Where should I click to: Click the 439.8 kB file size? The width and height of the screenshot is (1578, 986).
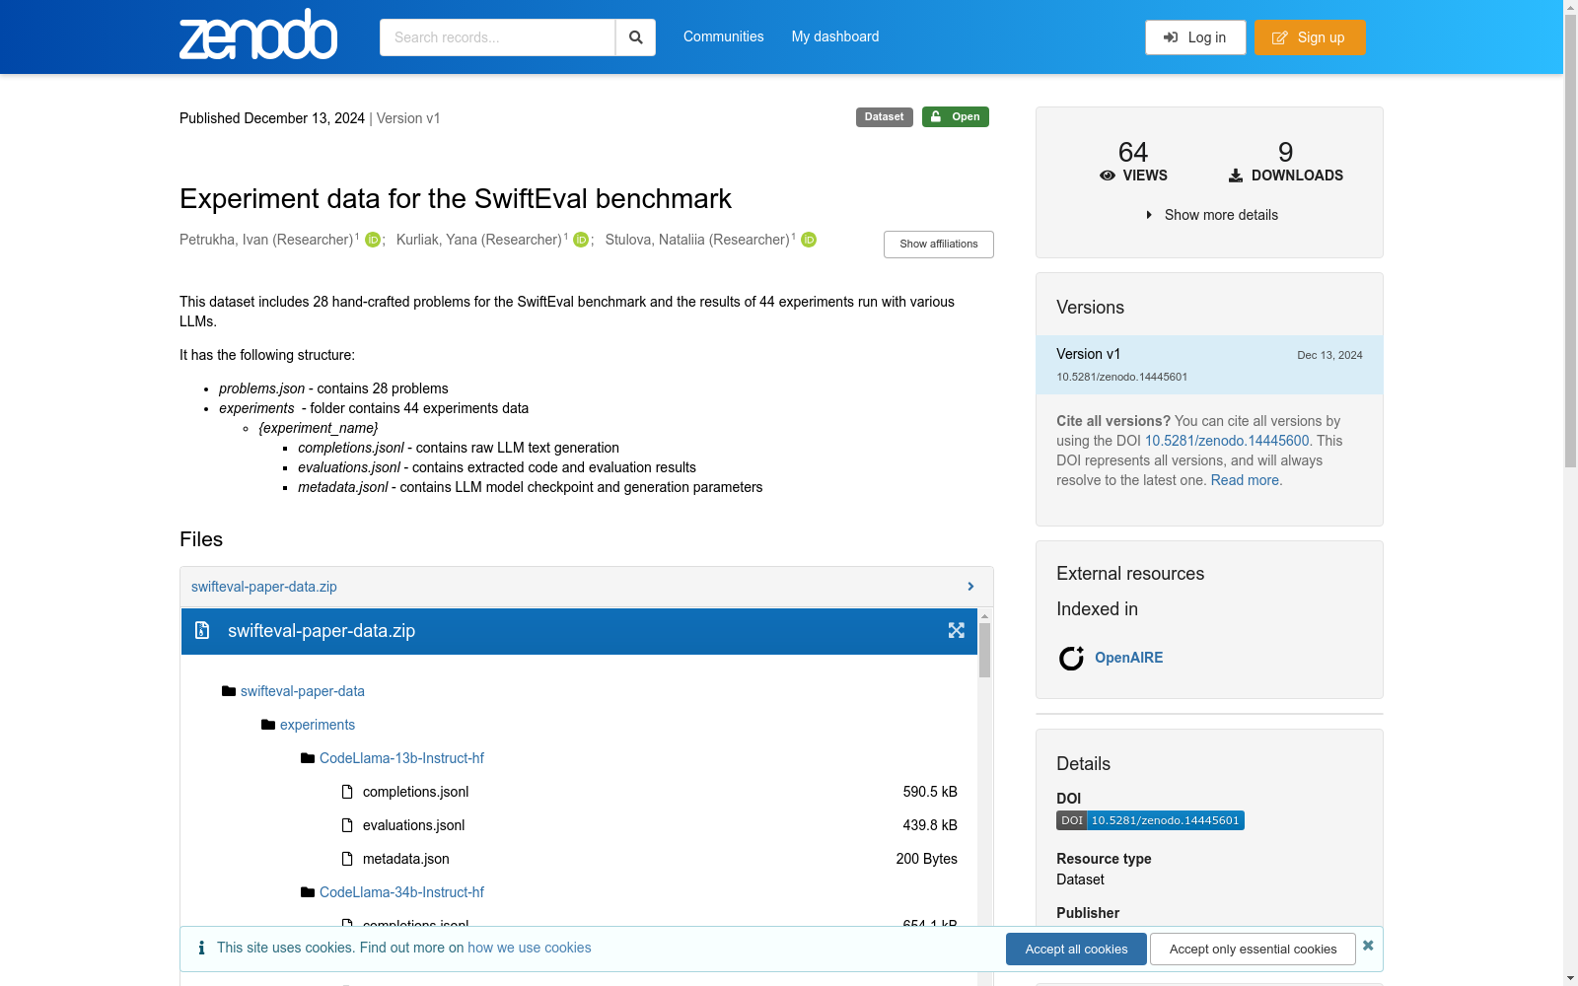930,825
